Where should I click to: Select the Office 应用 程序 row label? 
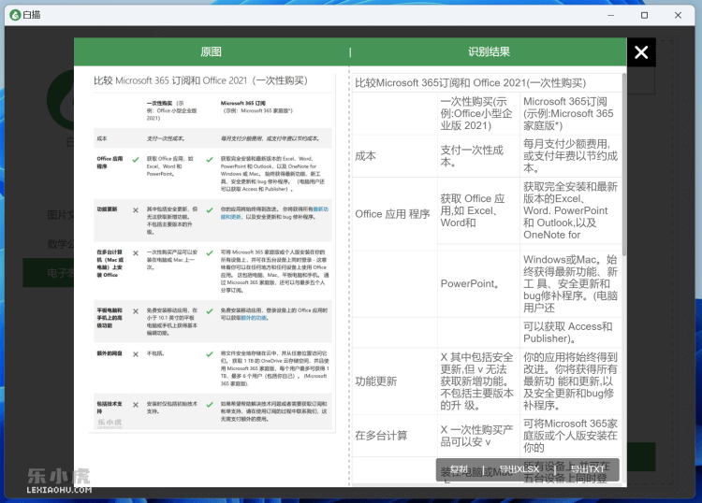pyautogui.click(x=394, y=214)
